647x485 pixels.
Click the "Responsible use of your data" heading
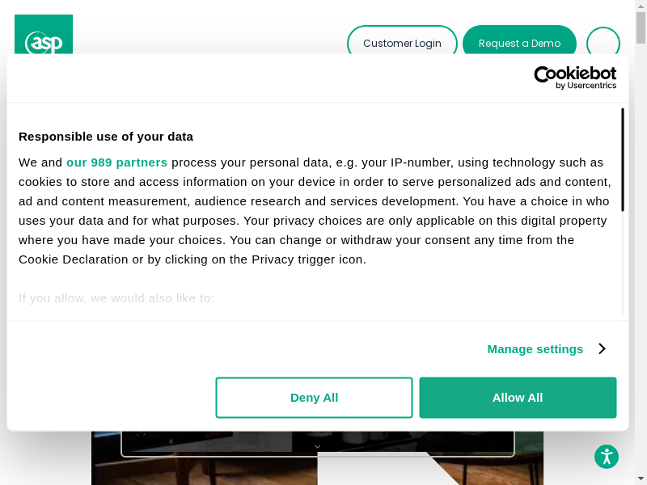click(106, 136)
